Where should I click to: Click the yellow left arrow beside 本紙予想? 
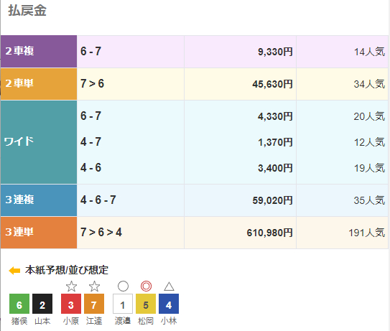(x=14, y=270)
